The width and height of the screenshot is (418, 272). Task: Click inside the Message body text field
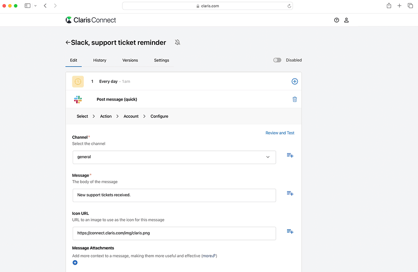pos(174,195)
